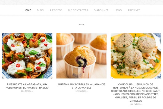Open the ARCHIVES page

click(x=134, y=10)
